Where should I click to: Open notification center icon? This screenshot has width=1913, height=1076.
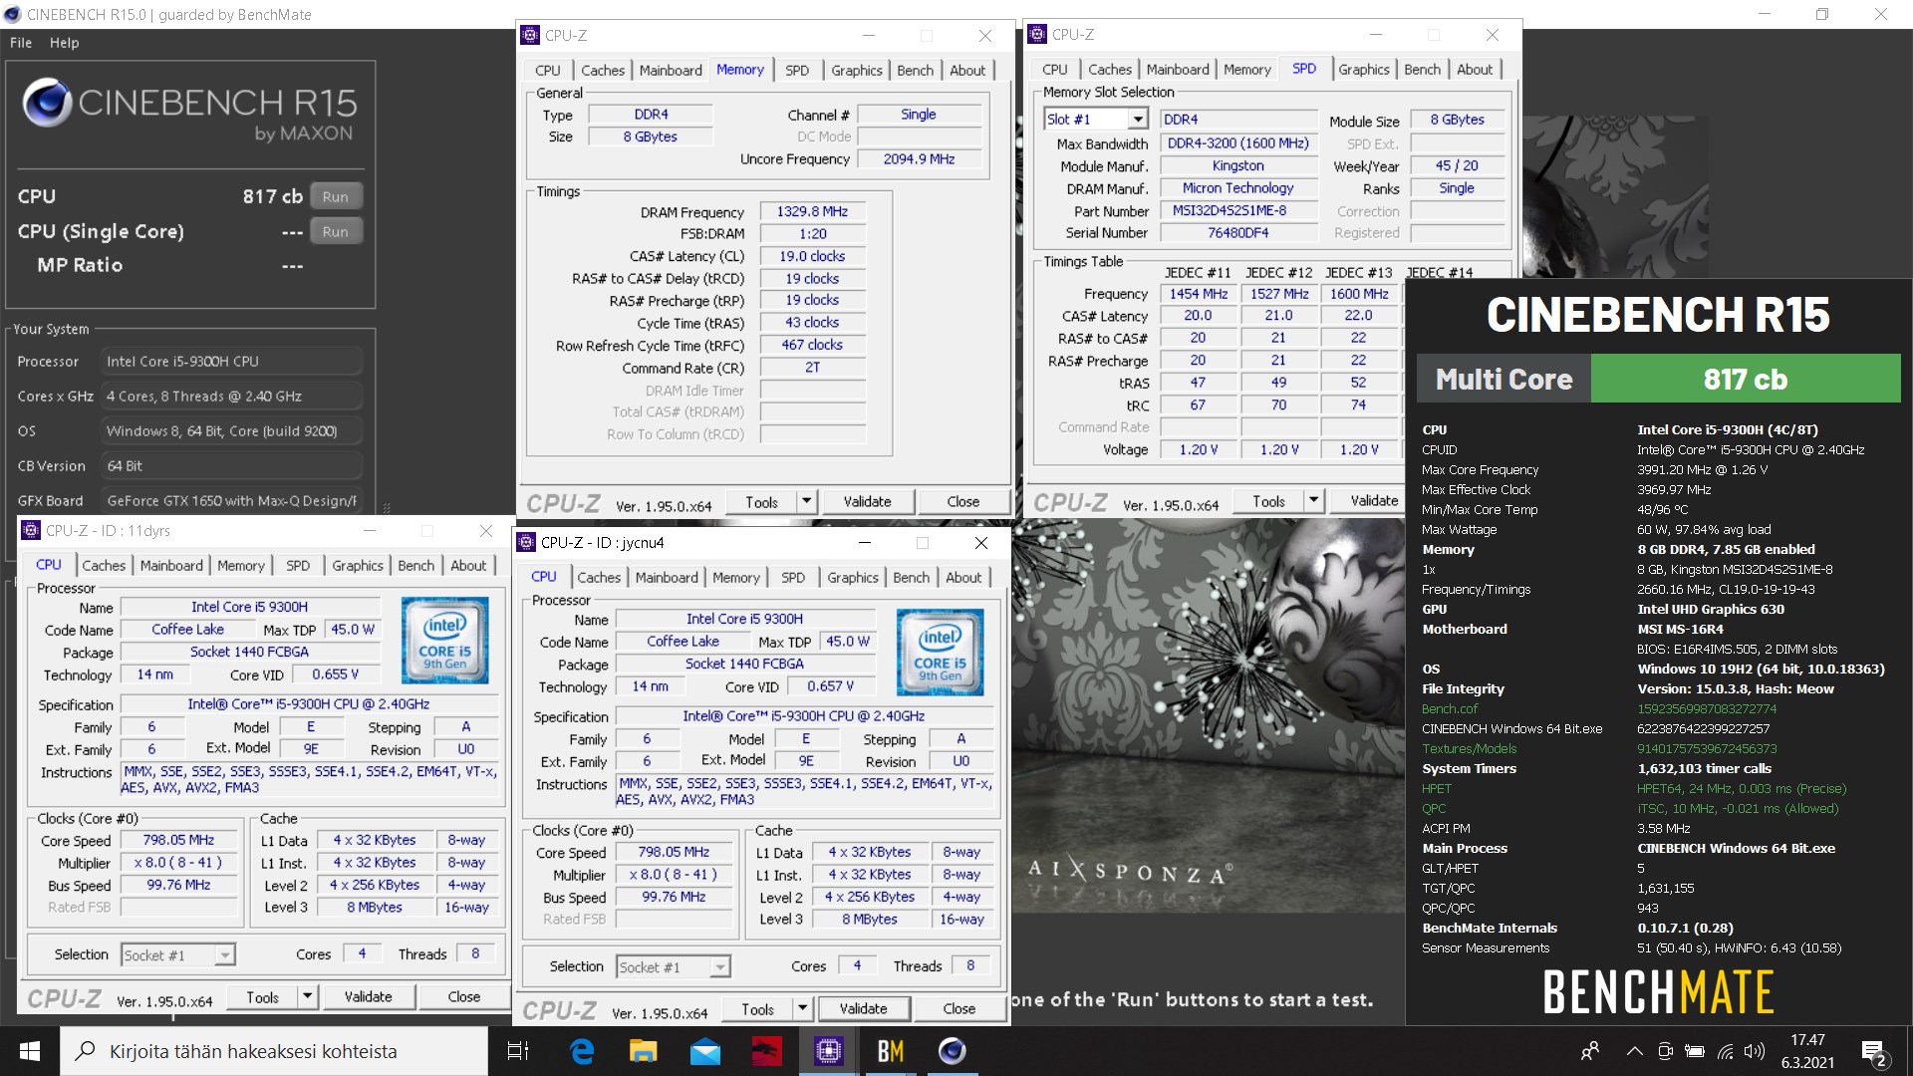pyautogui.click(x=1874, y=1052)
